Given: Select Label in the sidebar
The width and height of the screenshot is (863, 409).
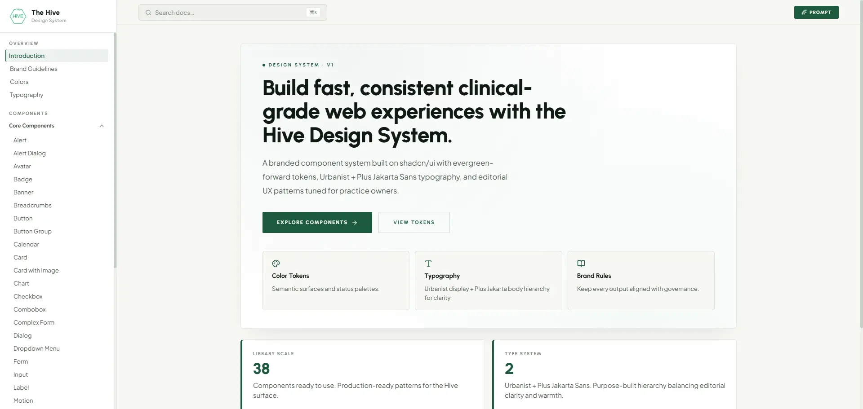Looking at the screenshot, I should tap(21, 387).
